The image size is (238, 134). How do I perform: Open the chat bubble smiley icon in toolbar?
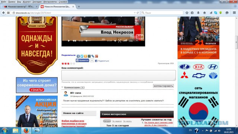click(227, 13)
